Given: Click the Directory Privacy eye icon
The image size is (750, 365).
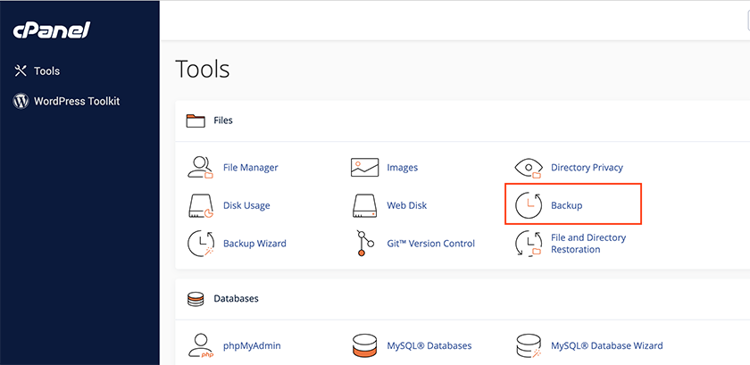Looking at the screenshot, I should [x=529, y=169].
